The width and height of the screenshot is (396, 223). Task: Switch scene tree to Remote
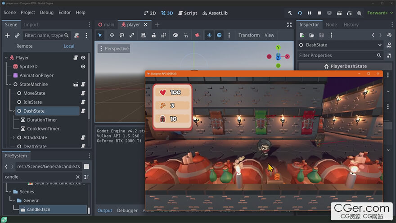24,46
